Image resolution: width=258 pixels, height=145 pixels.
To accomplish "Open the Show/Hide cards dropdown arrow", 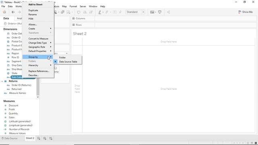I will 156,12.
